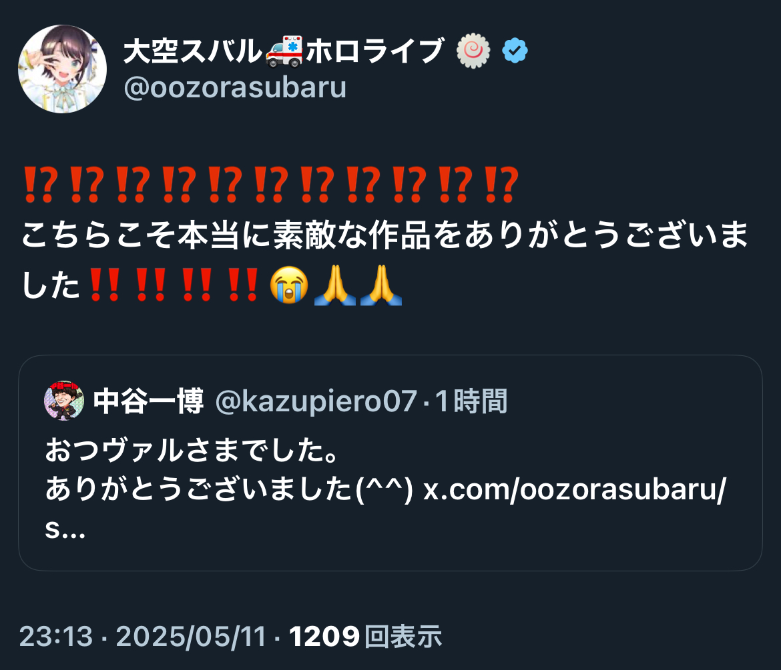This screenshot has width=781, height=670.
Task: Click the red double exclamation after した
Action: click(x=104, y=285)
